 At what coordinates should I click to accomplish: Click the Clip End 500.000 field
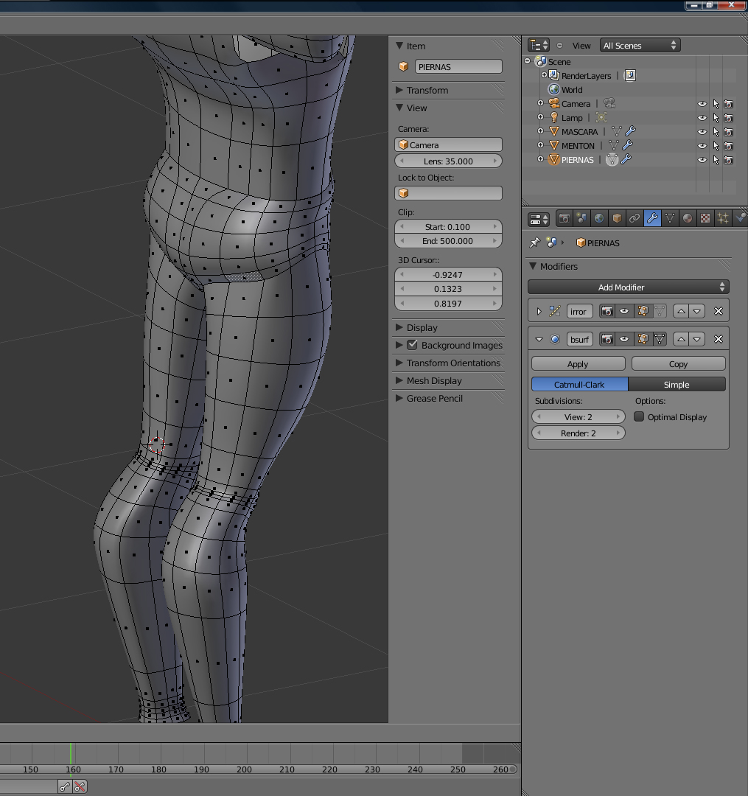[x=449, y=240]
